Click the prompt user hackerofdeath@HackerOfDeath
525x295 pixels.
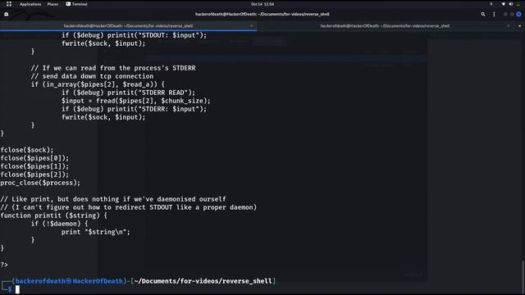pyautogui.click(x=69, y=281)
